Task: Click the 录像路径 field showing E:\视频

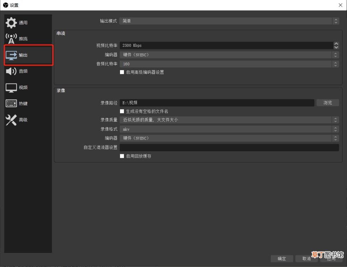Action: pyautogui.click(x=217, y=103)
